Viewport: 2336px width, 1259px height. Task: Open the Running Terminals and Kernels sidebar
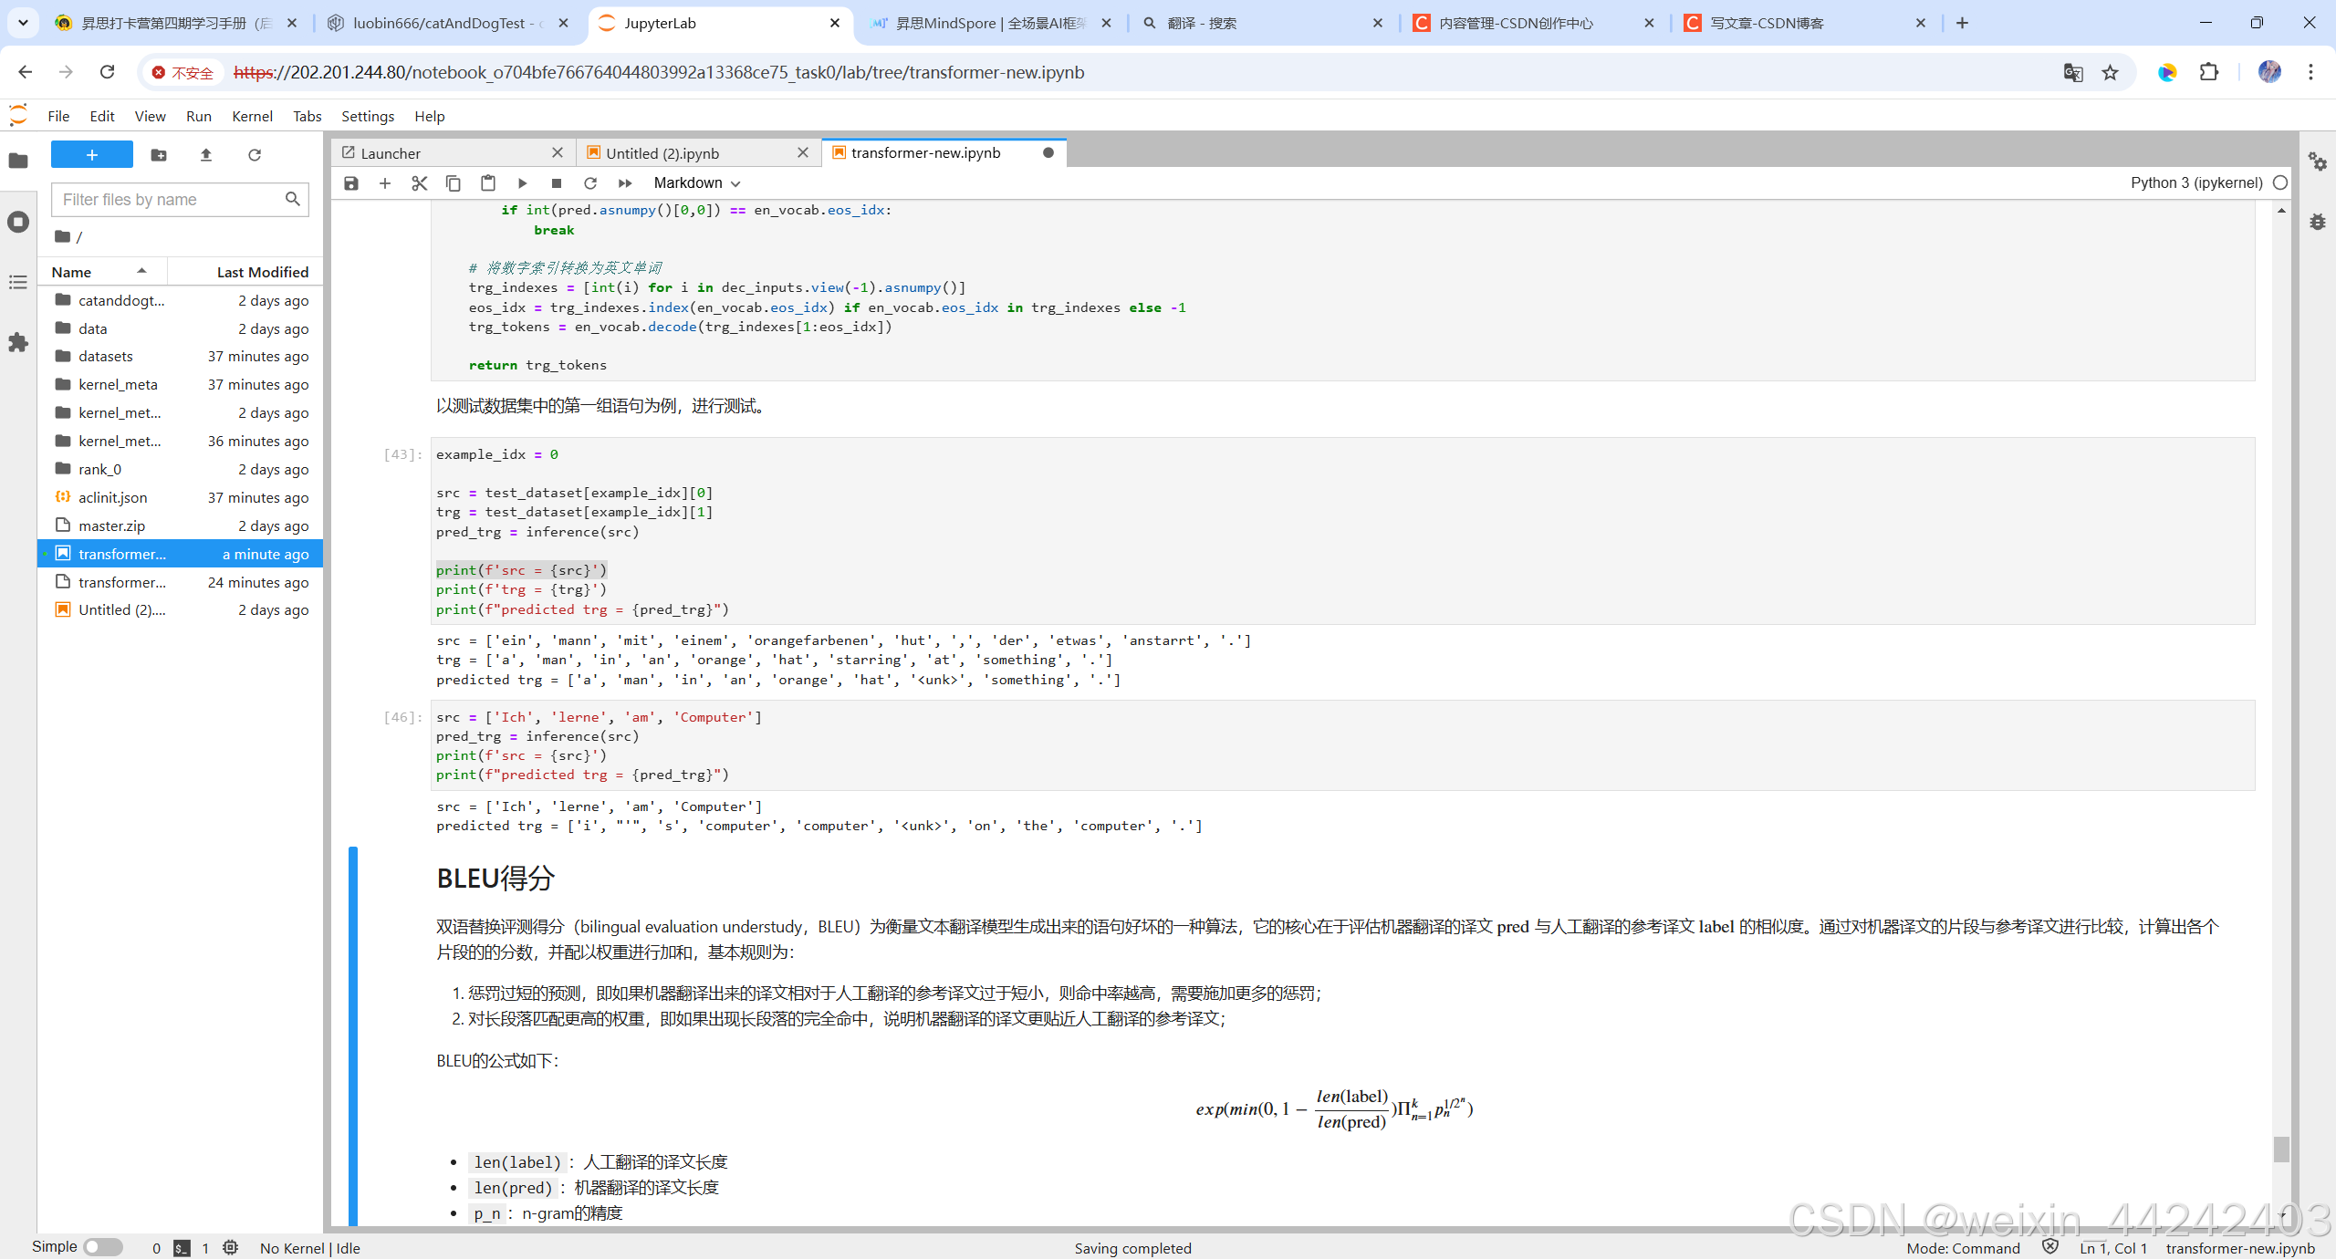18,222
